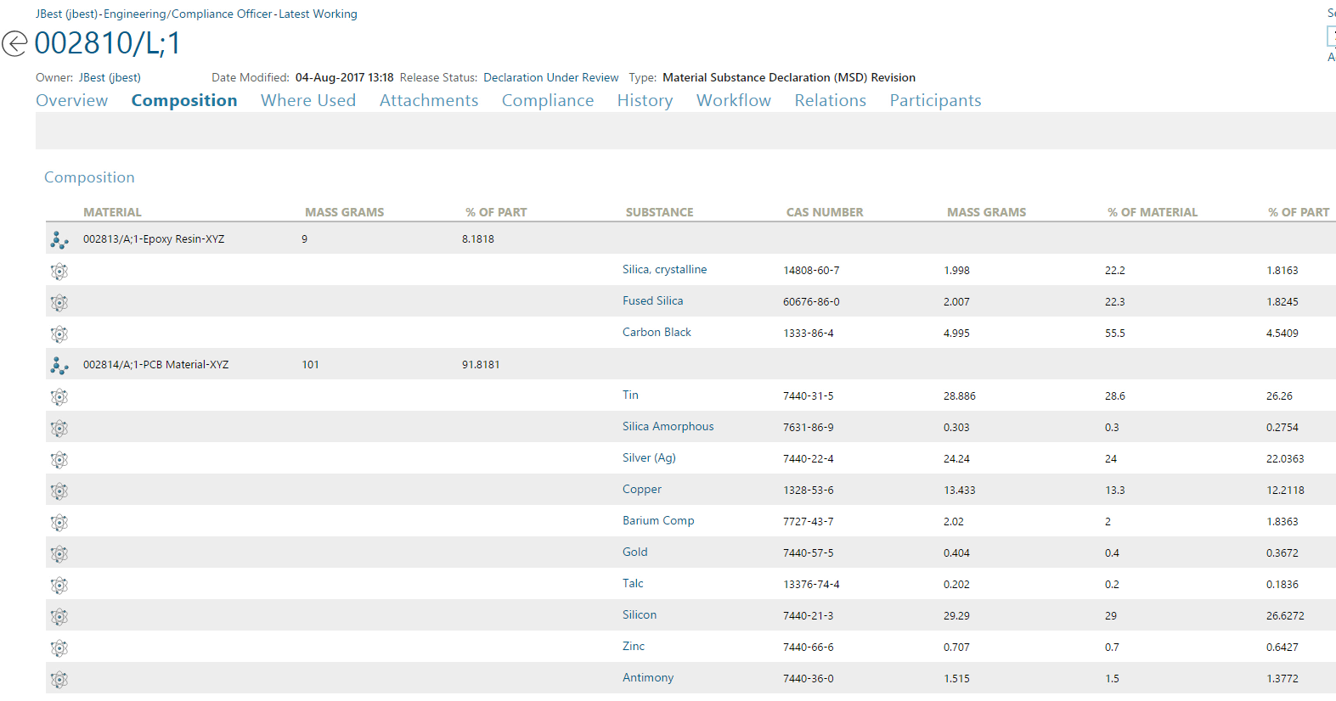This screenshot has width=1336, height=701.
Task: Open owner JBest (jbest) link
Action: coord(110,78)
